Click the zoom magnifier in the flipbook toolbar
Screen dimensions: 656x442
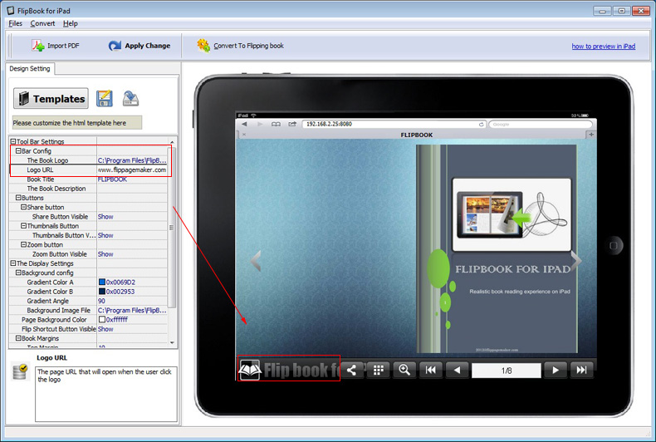[404, 370]
